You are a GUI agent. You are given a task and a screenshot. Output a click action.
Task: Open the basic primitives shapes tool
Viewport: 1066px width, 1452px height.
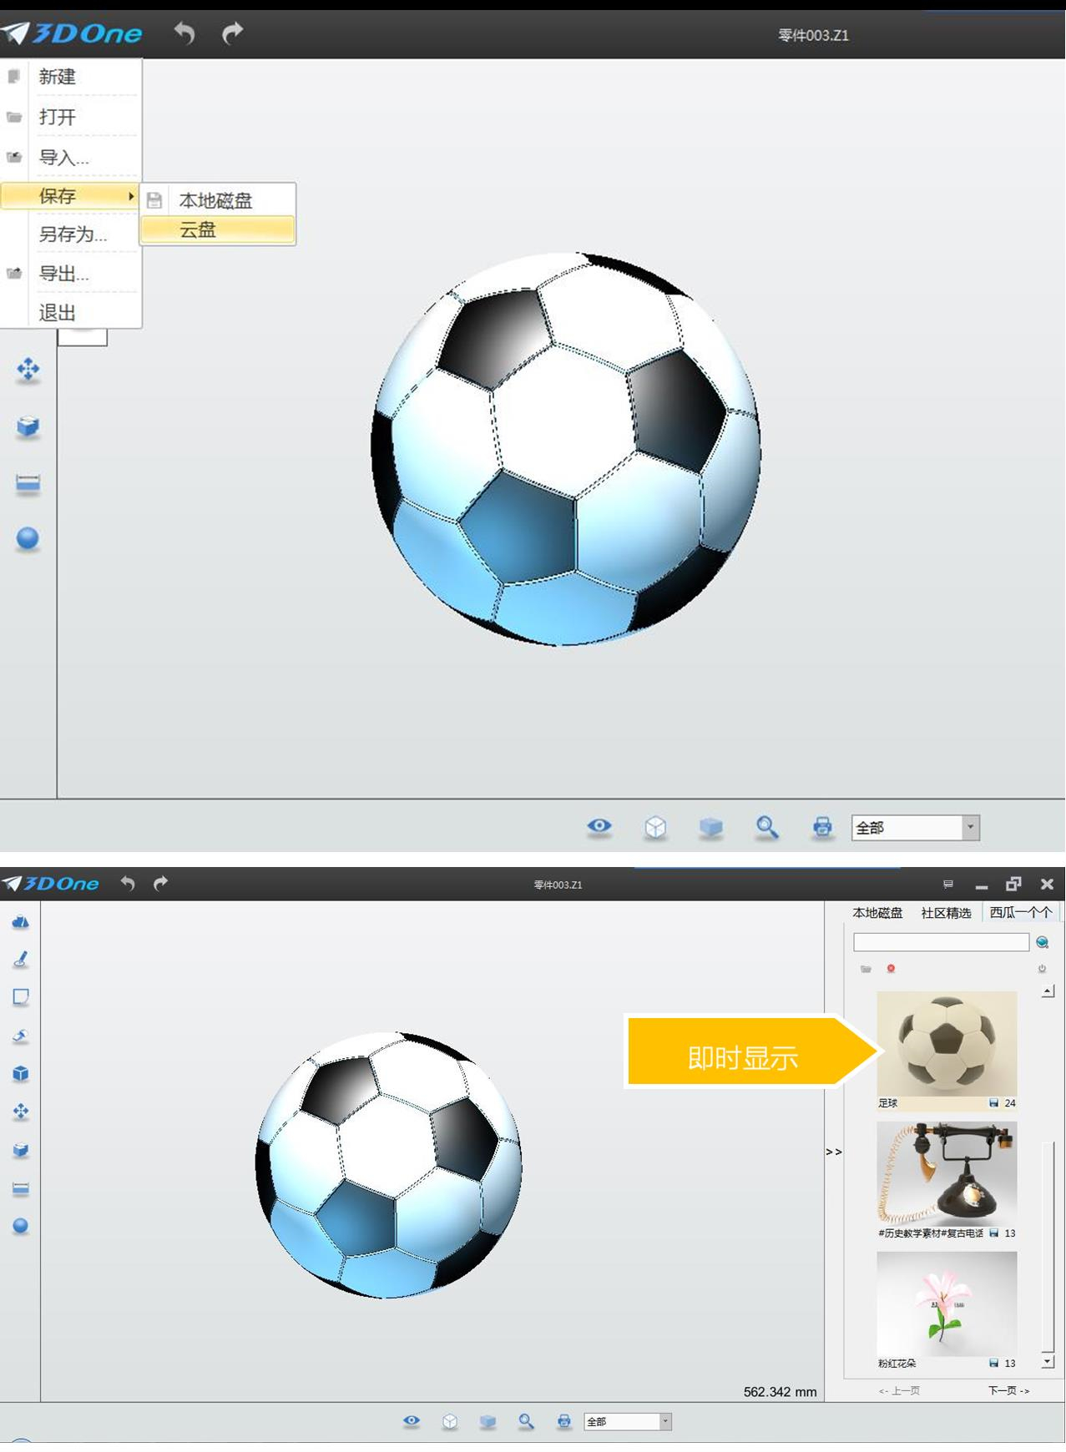click(x=21, y=922)
